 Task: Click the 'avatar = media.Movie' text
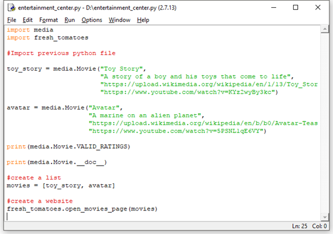pos(45,108)
